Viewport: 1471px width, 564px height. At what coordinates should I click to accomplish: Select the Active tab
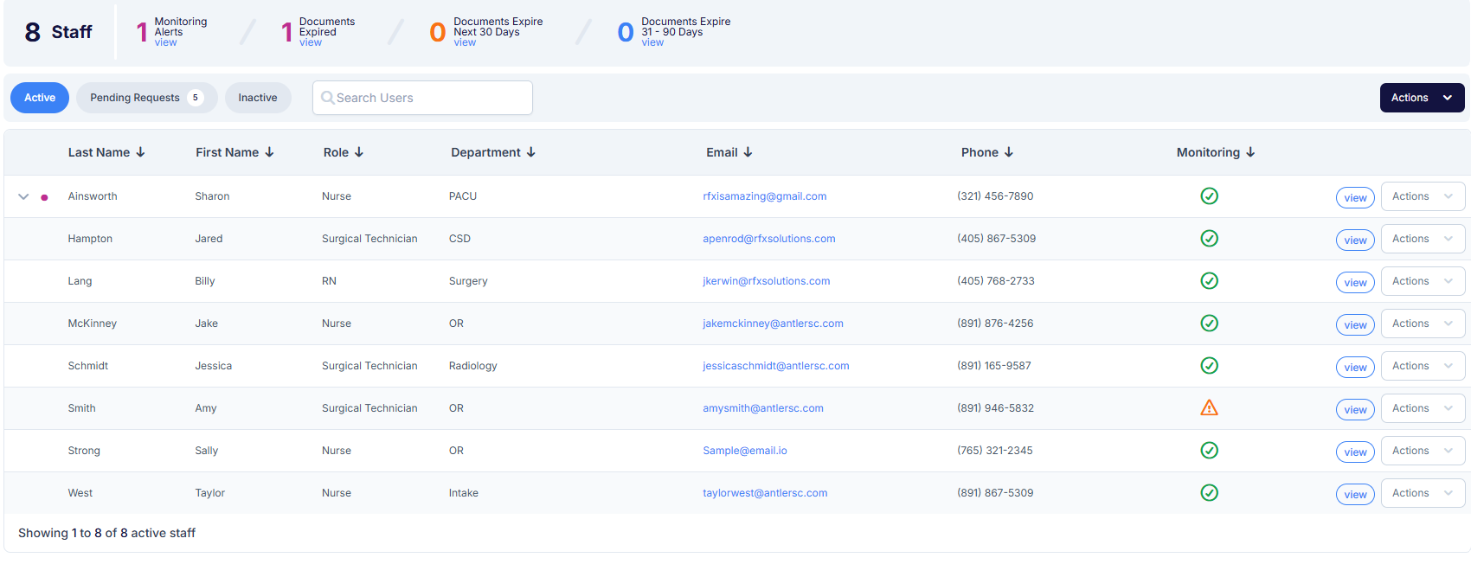40,98
